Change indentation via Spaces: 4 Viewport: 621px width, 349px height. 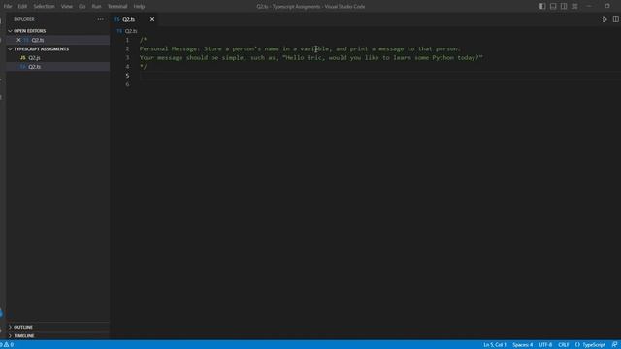tap(522, 345)
